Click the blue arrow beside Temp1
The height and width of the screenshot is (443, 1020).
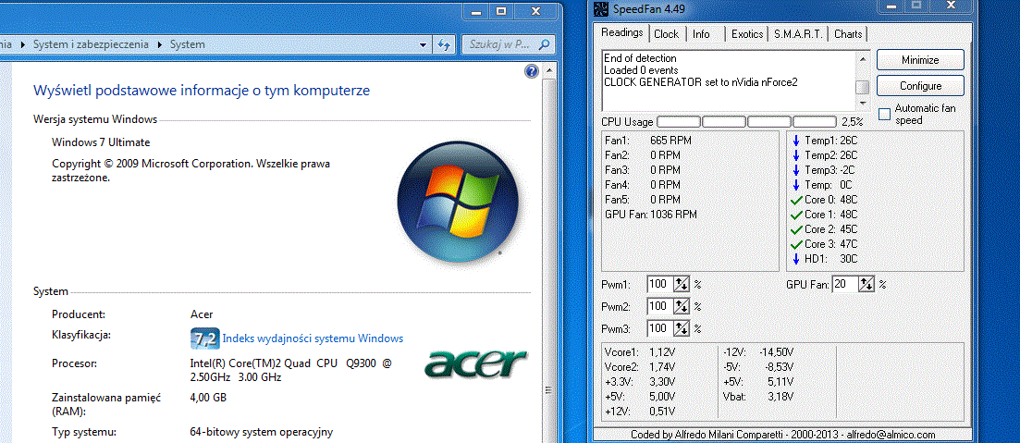(794, 140)
